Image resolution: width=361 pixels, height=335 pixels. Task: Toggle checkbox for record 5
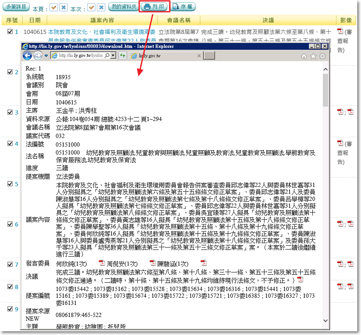[10, 184]
